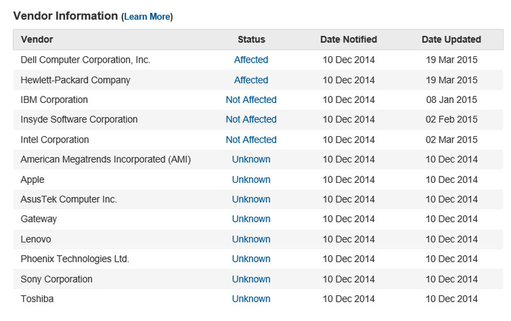Select Intel Corporation's Not Affected link
The image size is (511, 321).
click(x=251, y=139)
